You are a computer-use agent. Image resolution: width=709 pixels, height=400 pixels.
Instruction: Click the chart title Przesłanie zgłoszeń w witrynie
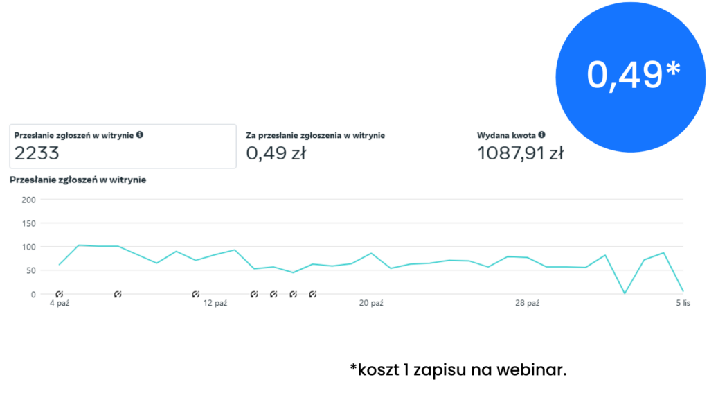[78, 180]
